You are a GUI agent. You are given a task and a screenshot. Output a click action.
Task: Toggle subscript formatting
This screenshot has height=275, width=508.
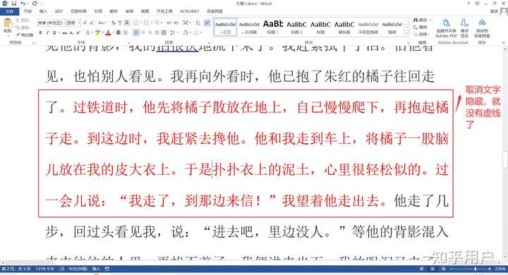click(x=71, y=32)
